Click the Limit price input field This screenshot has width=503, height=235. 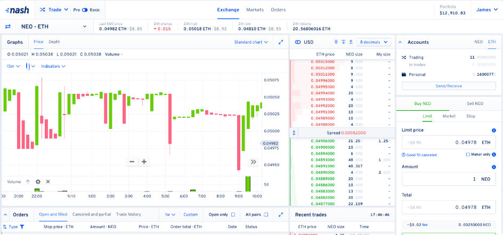[449, 142]
